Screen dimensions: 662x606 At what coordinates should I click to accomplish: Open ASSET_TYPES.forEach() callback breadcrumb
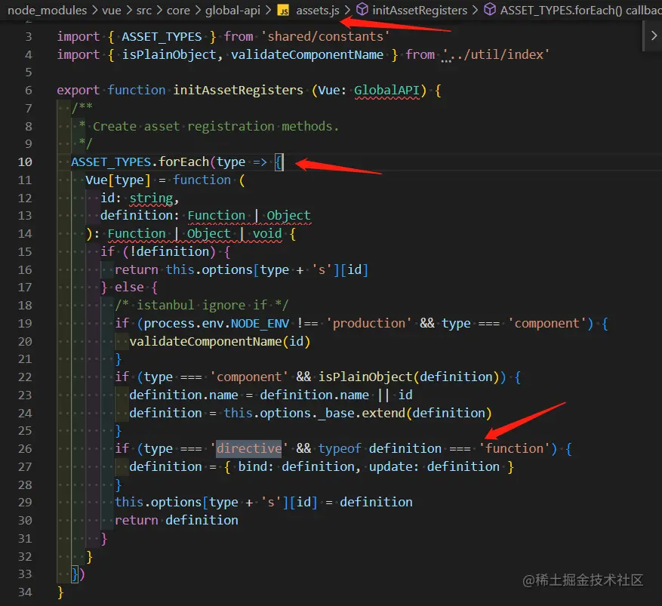(581, 10)
